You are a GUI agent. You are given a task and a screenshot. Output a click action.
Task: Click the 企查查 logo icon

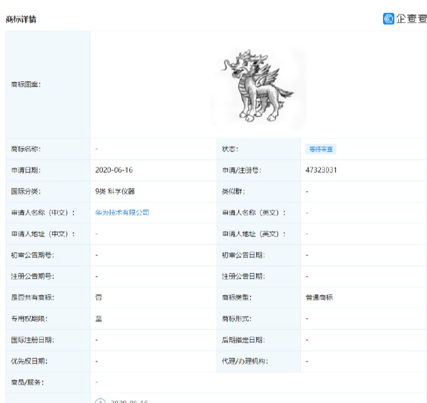[388, 19]
